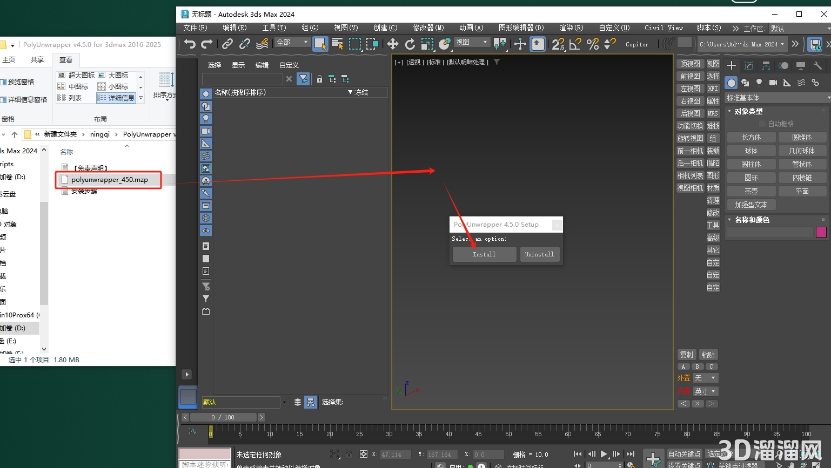Viewport: 831px width, 468px height.
Task: Open the 工具(T) menu
Action: (x=274, y=28)
